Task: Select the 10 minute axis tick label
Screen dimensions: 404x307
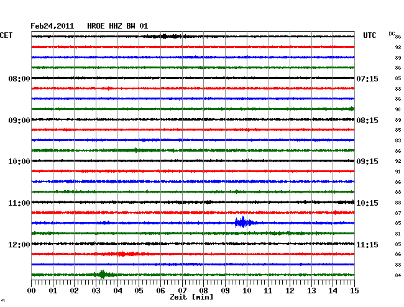Action: click(x=247, y=291)
